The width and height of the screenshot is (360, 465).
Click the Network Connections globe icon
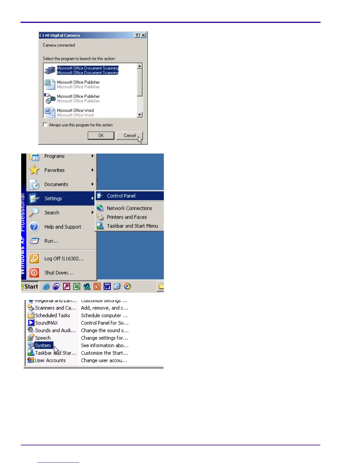pyautogui.click(x=100, y=208)
